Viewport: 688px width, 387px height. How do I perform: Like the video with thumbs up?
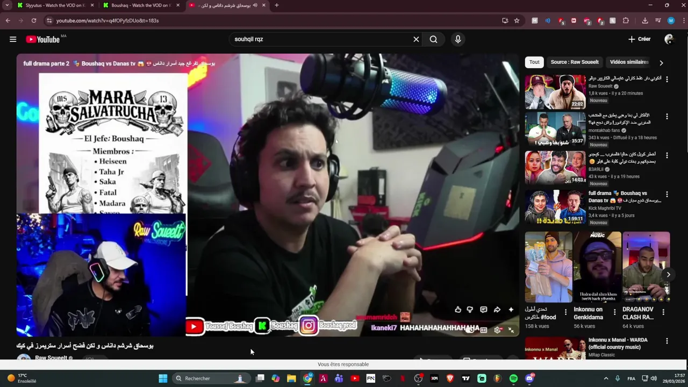click(458, 310)
